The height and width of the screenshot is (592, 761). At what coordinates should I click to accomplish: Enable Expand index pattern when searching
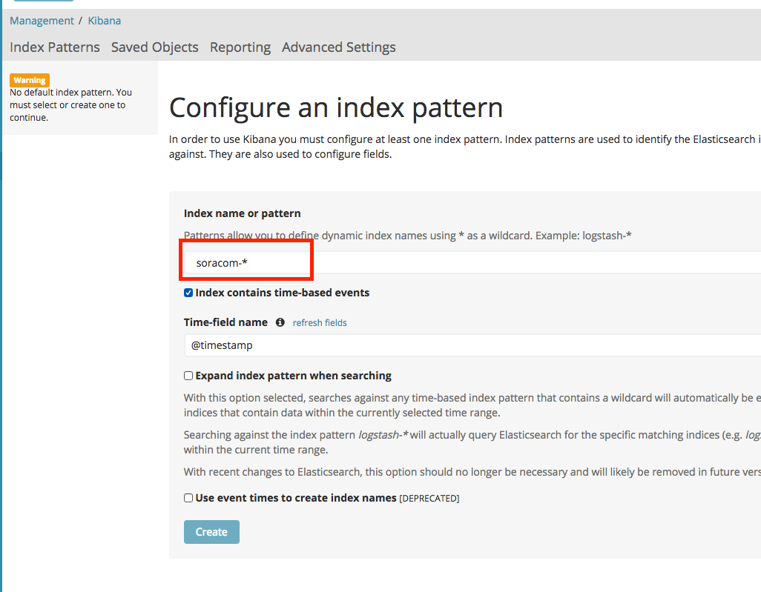[x=188, y=376]
